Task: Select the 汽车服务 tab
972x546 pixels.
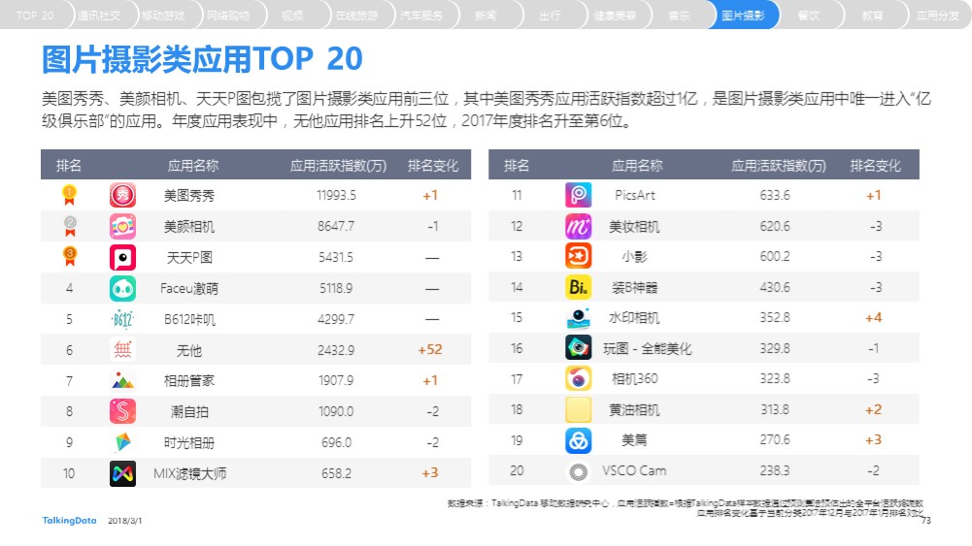Action: coord(421,16)
